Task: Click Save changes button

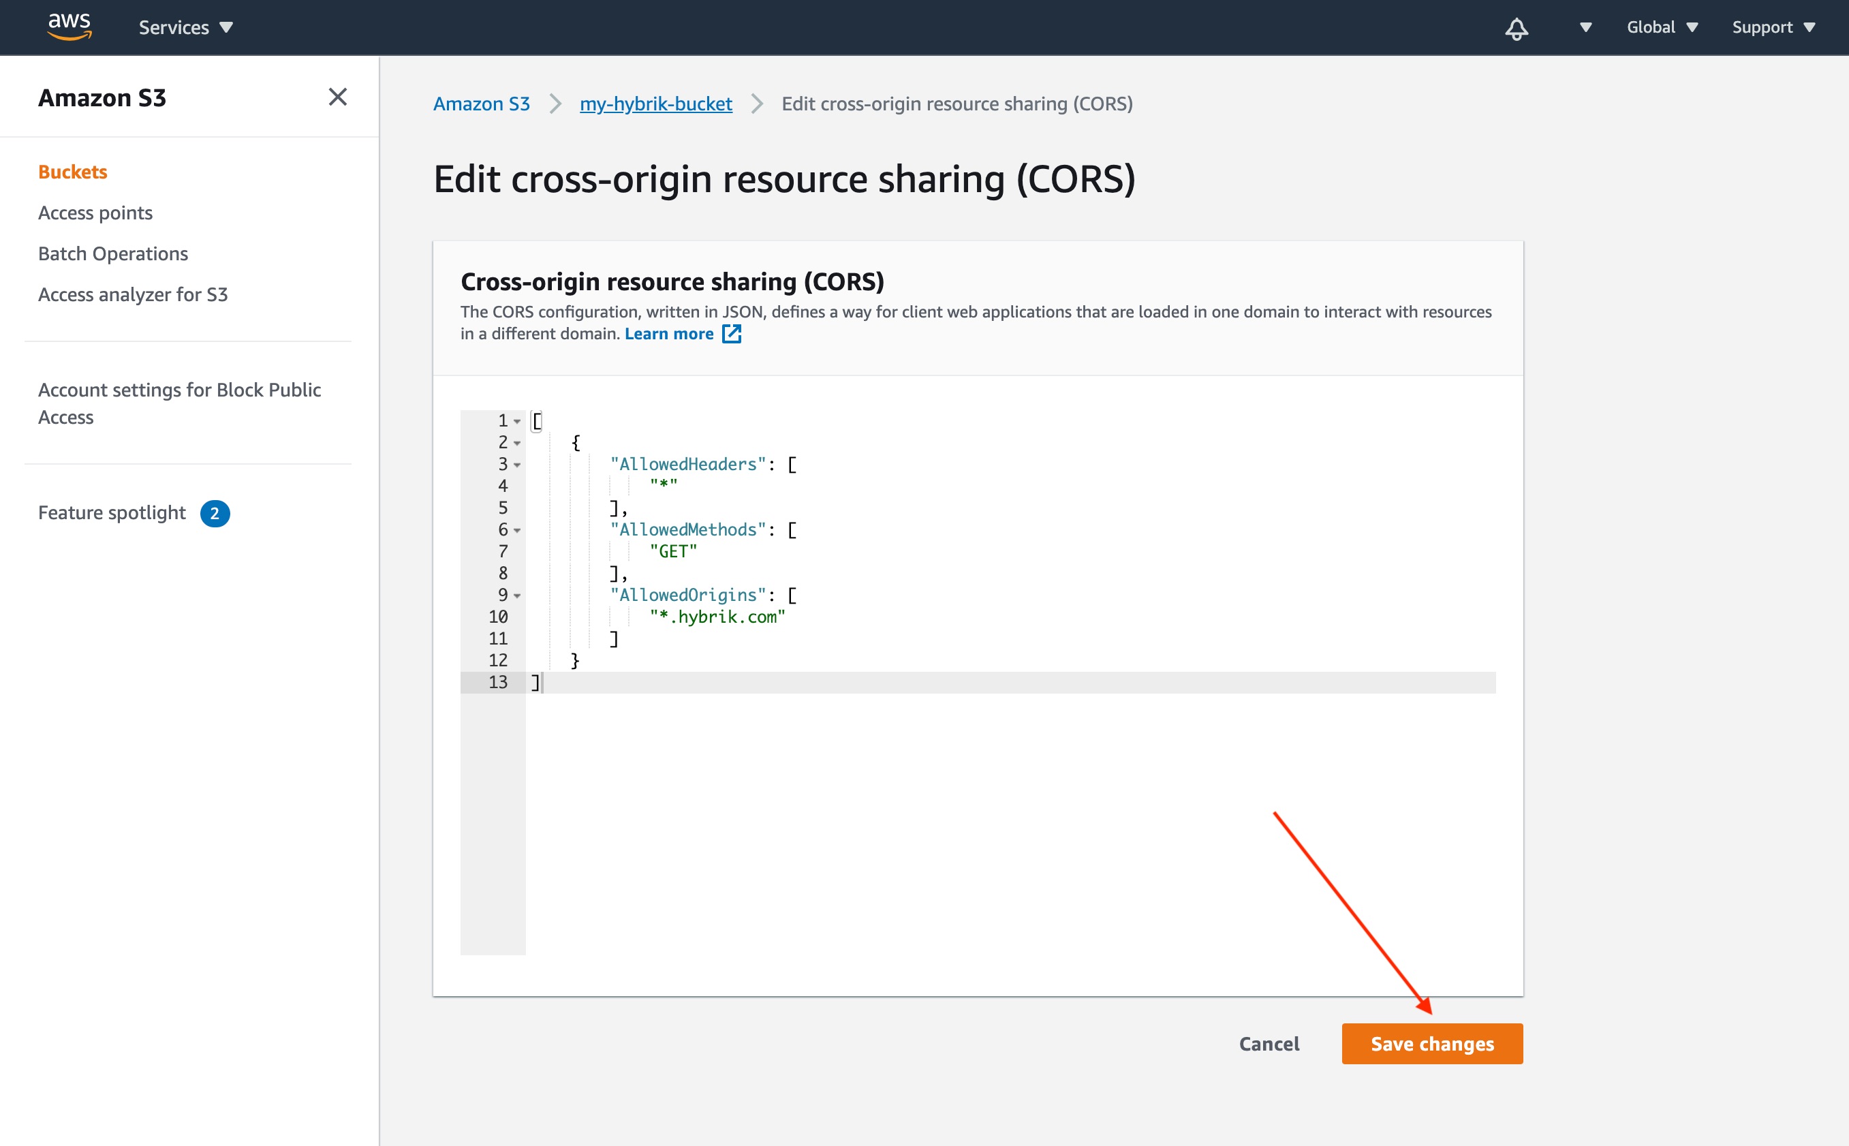Action: tap(1432, 1044)
